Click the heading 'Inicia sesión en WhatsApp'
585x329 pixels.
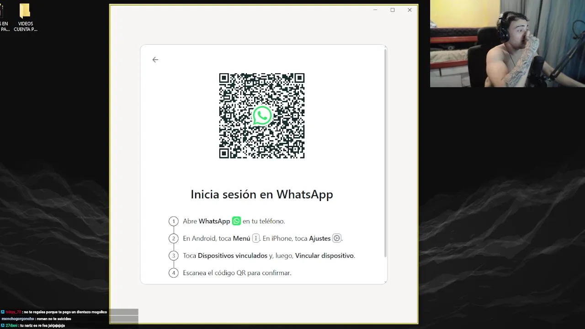262,194
